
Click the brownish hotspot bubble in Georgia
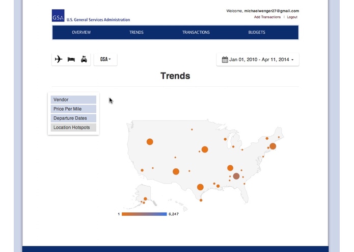tap(236, 176)
